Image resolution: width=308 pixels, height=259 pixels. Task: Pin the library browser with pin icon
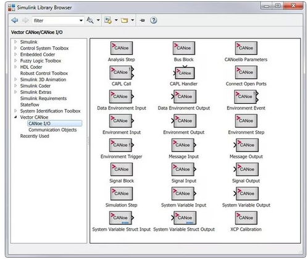coord(143,20)
